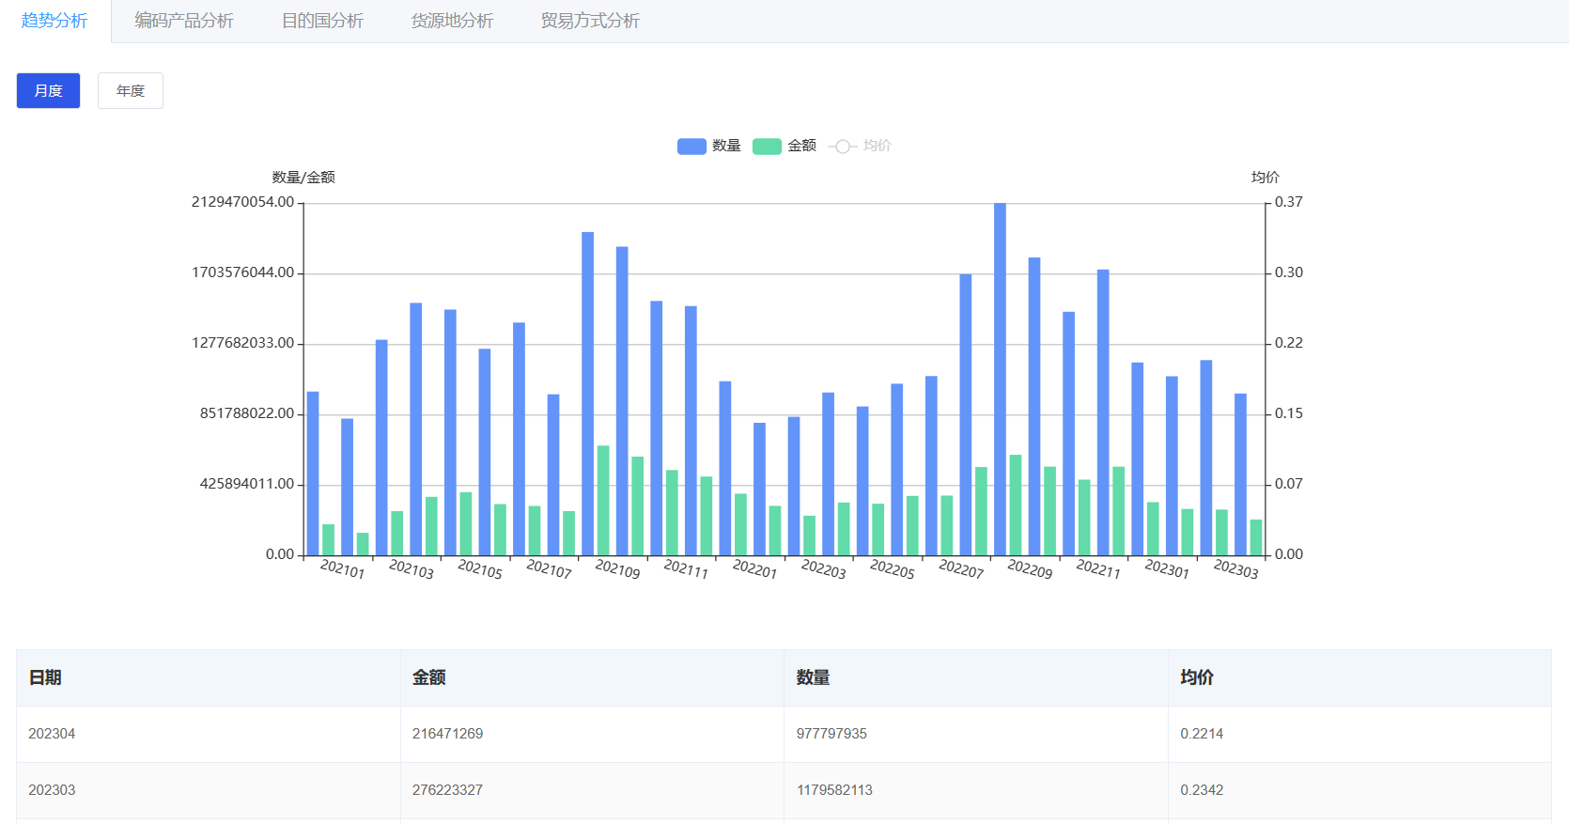The image size is (1569, 824).
Task: Click the 202107 x-axis label
Action: point(549,569)
